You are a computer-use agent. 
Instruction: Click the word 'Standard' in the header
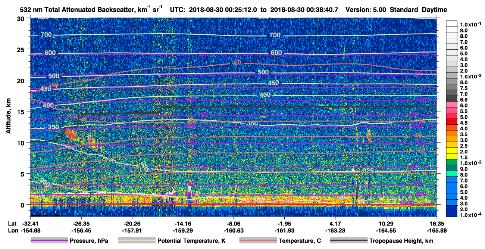(404, 10)
